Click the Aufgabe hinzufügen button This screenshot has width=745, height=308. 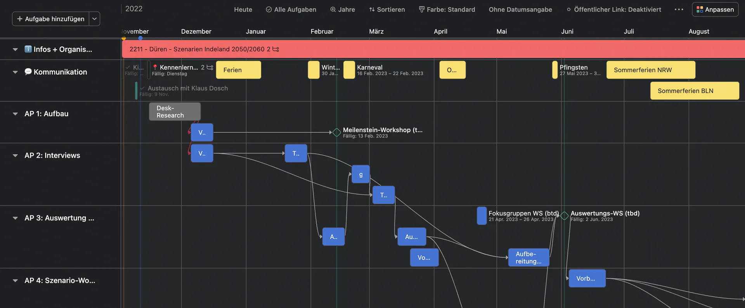[51, 19]
